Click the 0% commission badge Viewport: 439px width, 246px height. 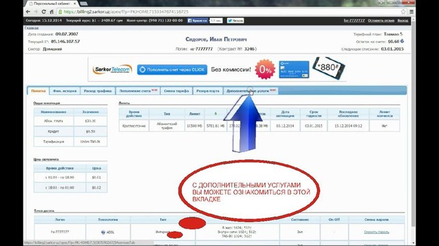click(265, 70)
